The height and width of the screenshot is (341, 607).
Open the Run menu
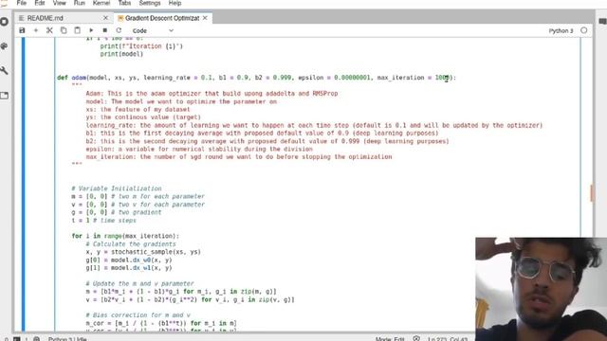80,3
